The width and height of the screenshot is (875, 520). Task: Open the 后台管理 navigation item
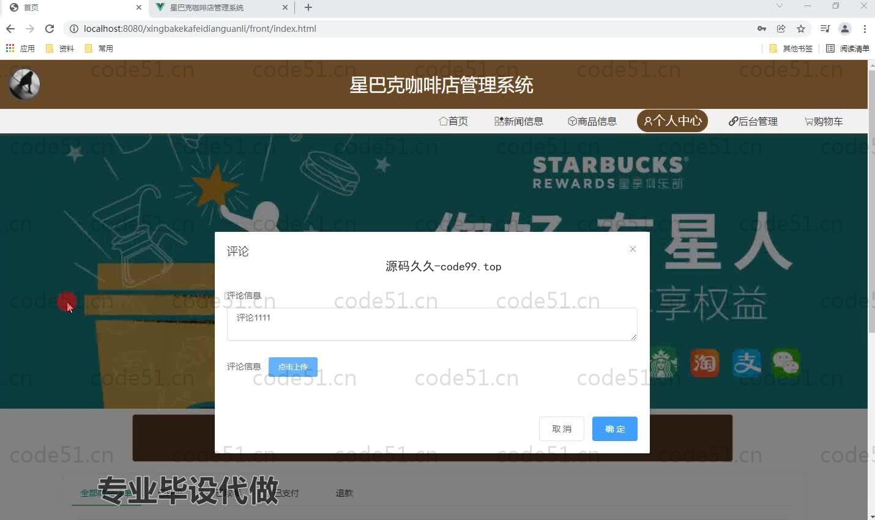[753, 121]
